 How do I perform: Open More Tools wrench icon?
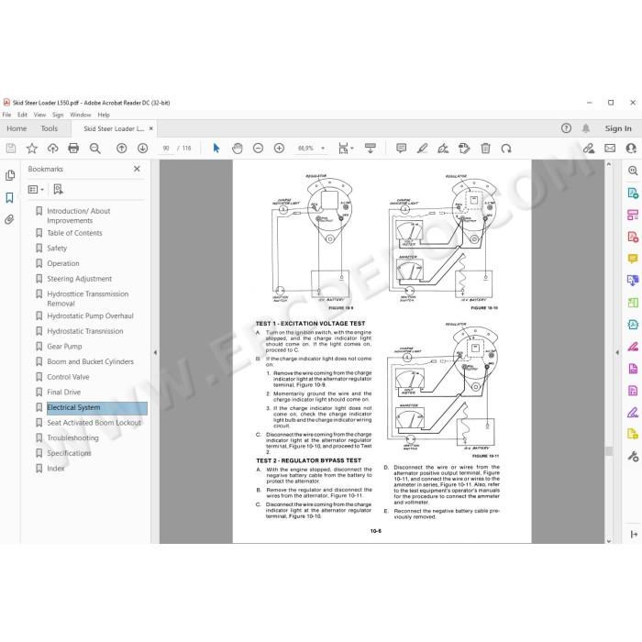[633, 456]
